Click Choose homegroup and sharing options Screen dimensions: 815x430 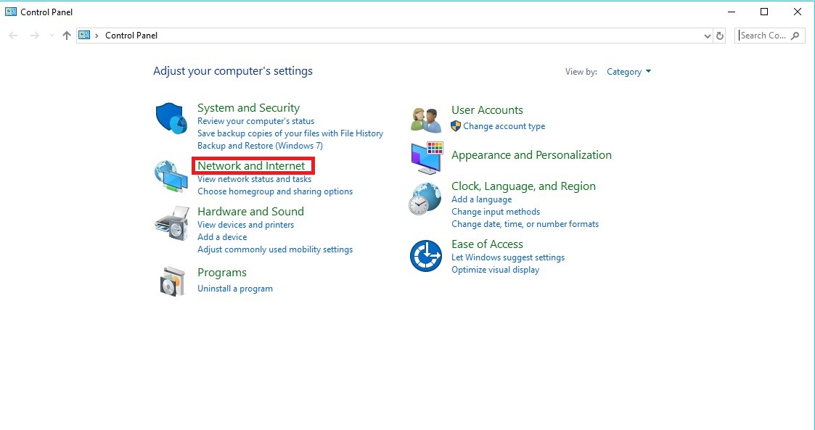click(x=275, y=191)
